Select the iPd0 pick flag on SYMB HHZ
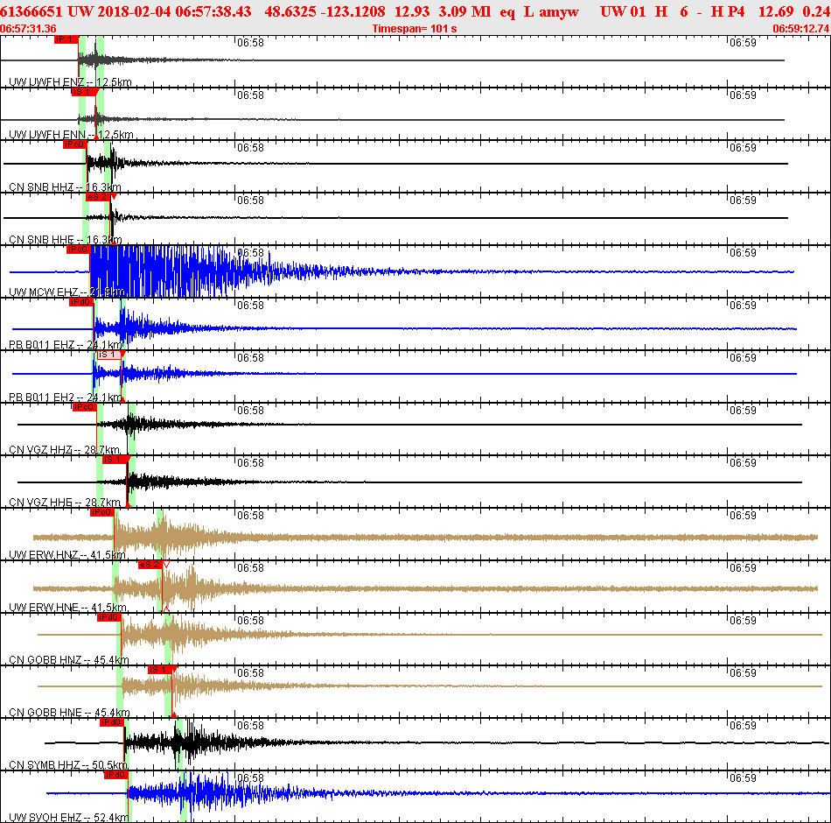This screenshot has width=831, height=823. coord(112,722)
